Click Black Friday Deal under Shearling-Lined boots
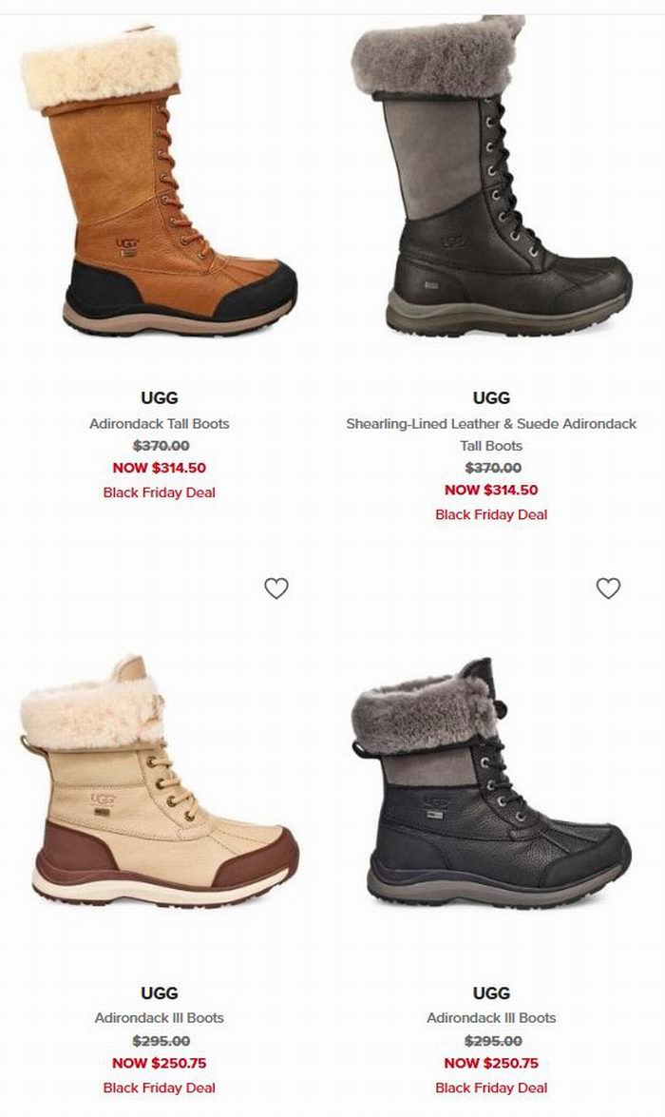 click(x=491, y=515)
